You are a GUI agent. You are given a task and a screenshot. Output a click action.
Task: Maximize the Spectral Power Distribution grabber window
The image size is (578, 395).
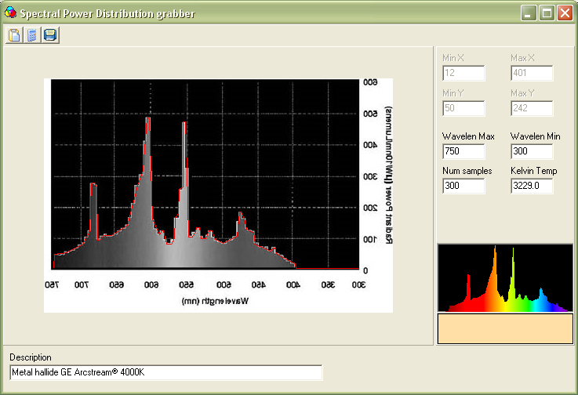(x=547, y=13)
